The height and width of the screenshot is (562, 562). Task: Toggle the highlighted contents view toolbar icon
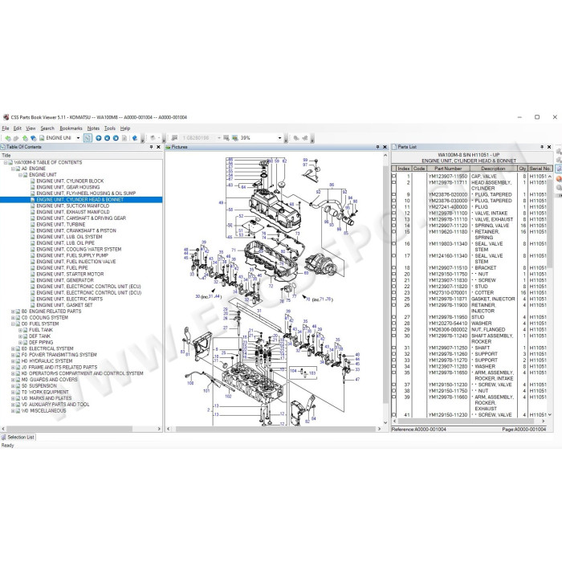pos(88,138)
